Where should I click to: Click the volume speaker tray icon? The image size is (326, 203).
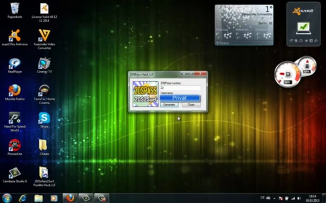(299, 198)
